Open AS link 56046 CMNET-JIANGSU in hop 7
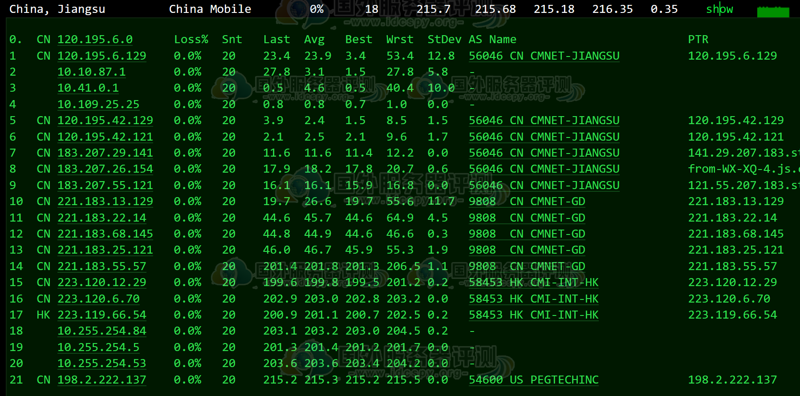 coord(544,153)
